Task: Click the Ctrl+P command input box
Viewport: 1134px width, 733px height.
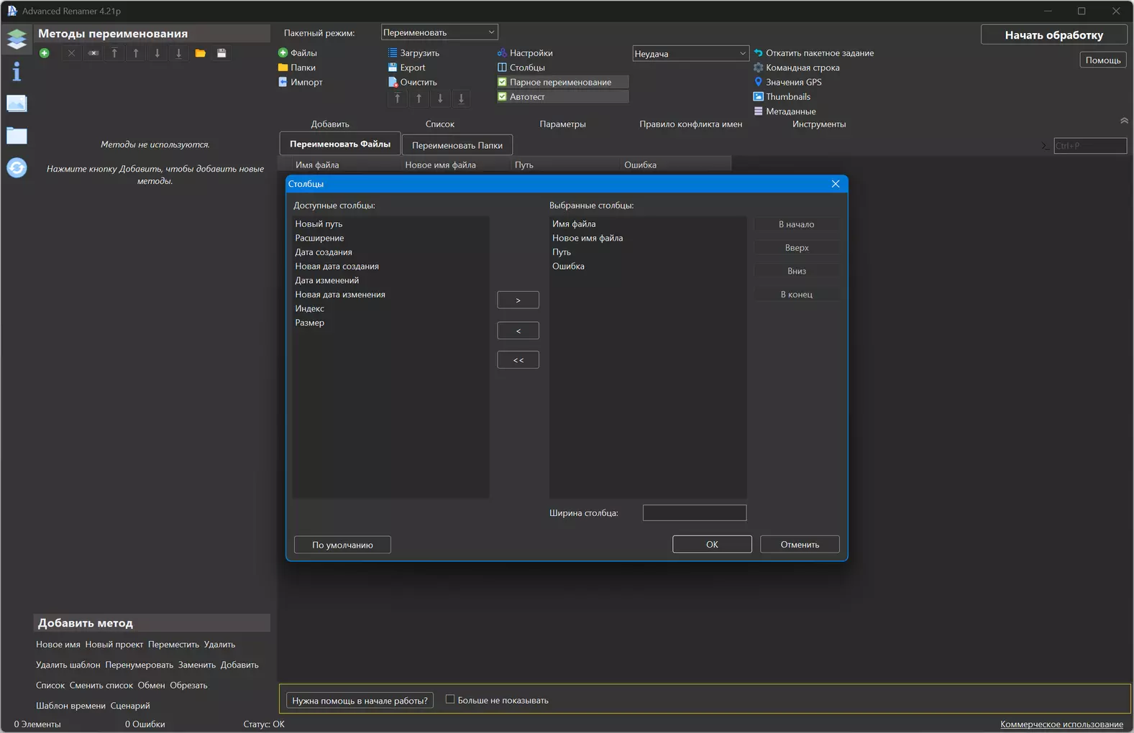Action: coord(1090,146)
